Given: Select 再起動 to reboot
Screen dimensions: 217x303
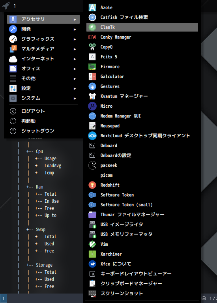Looking at the screenshot, I should pos(43,121).
